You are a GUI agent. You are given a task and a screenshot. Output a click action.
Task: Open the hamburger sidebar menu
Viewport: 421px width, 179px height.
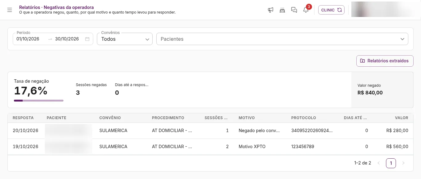[10, 10]
